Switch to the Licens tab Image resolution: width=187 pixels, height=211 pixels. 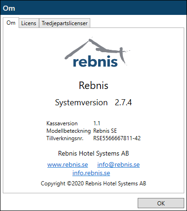click(29, 23)
